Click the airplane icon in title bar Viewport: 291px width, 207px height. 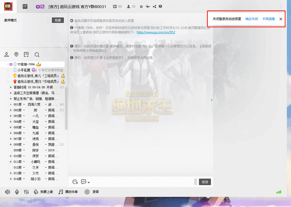tap(148, 7)
